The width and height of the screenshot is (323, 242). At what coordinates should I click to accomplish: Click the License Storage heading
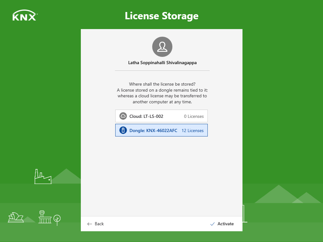tap(162, 16)
